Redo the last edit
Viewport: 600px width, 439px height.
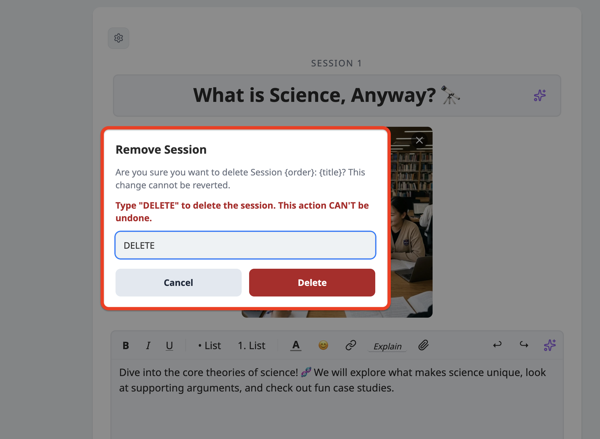click(x=524, y=345)
